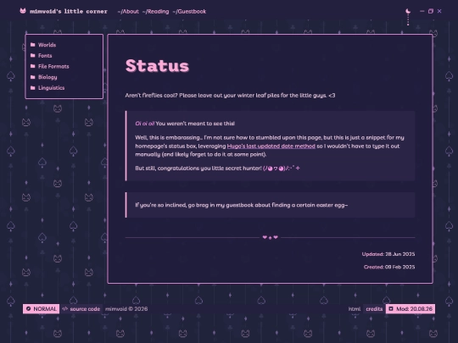Screen dimensions: 458x343
Task: Open the Biology section
Action: click(47, 77)
